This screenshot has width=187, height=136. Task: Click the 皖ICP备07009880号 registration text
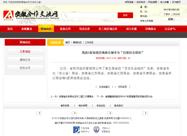coord(65,123)
